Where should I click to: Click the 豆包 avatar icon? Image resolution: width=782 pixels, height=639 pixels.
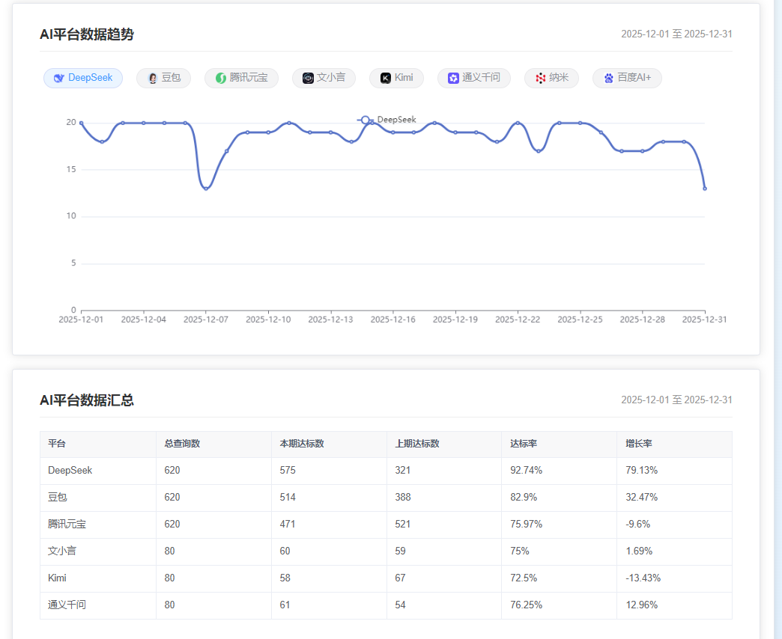click(153, 79)
